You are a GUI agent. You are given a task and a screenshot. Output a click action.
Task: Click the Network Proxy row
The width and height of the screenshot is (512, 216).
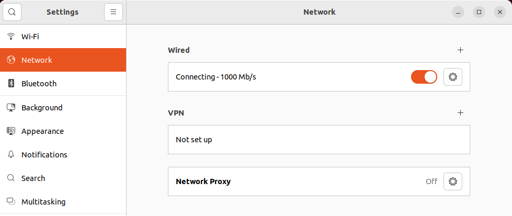pos(293,181)
